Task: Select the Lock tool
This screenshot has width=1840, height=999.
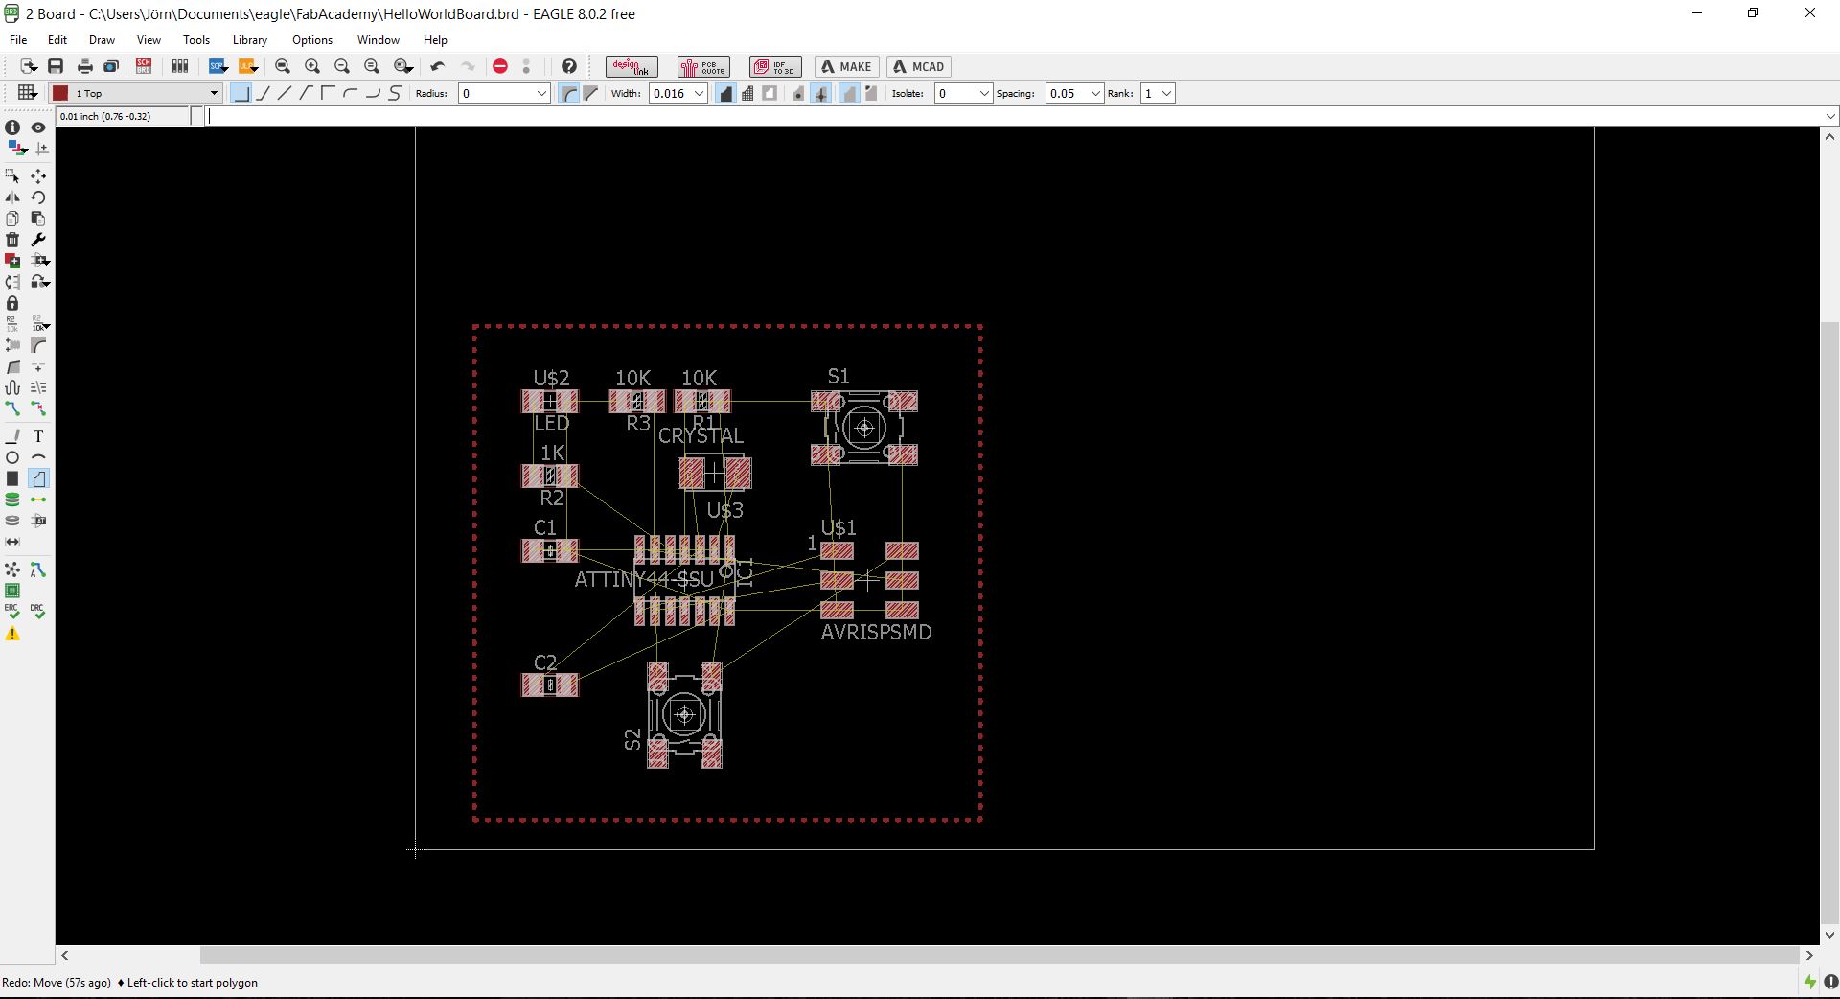Action: 12,303
